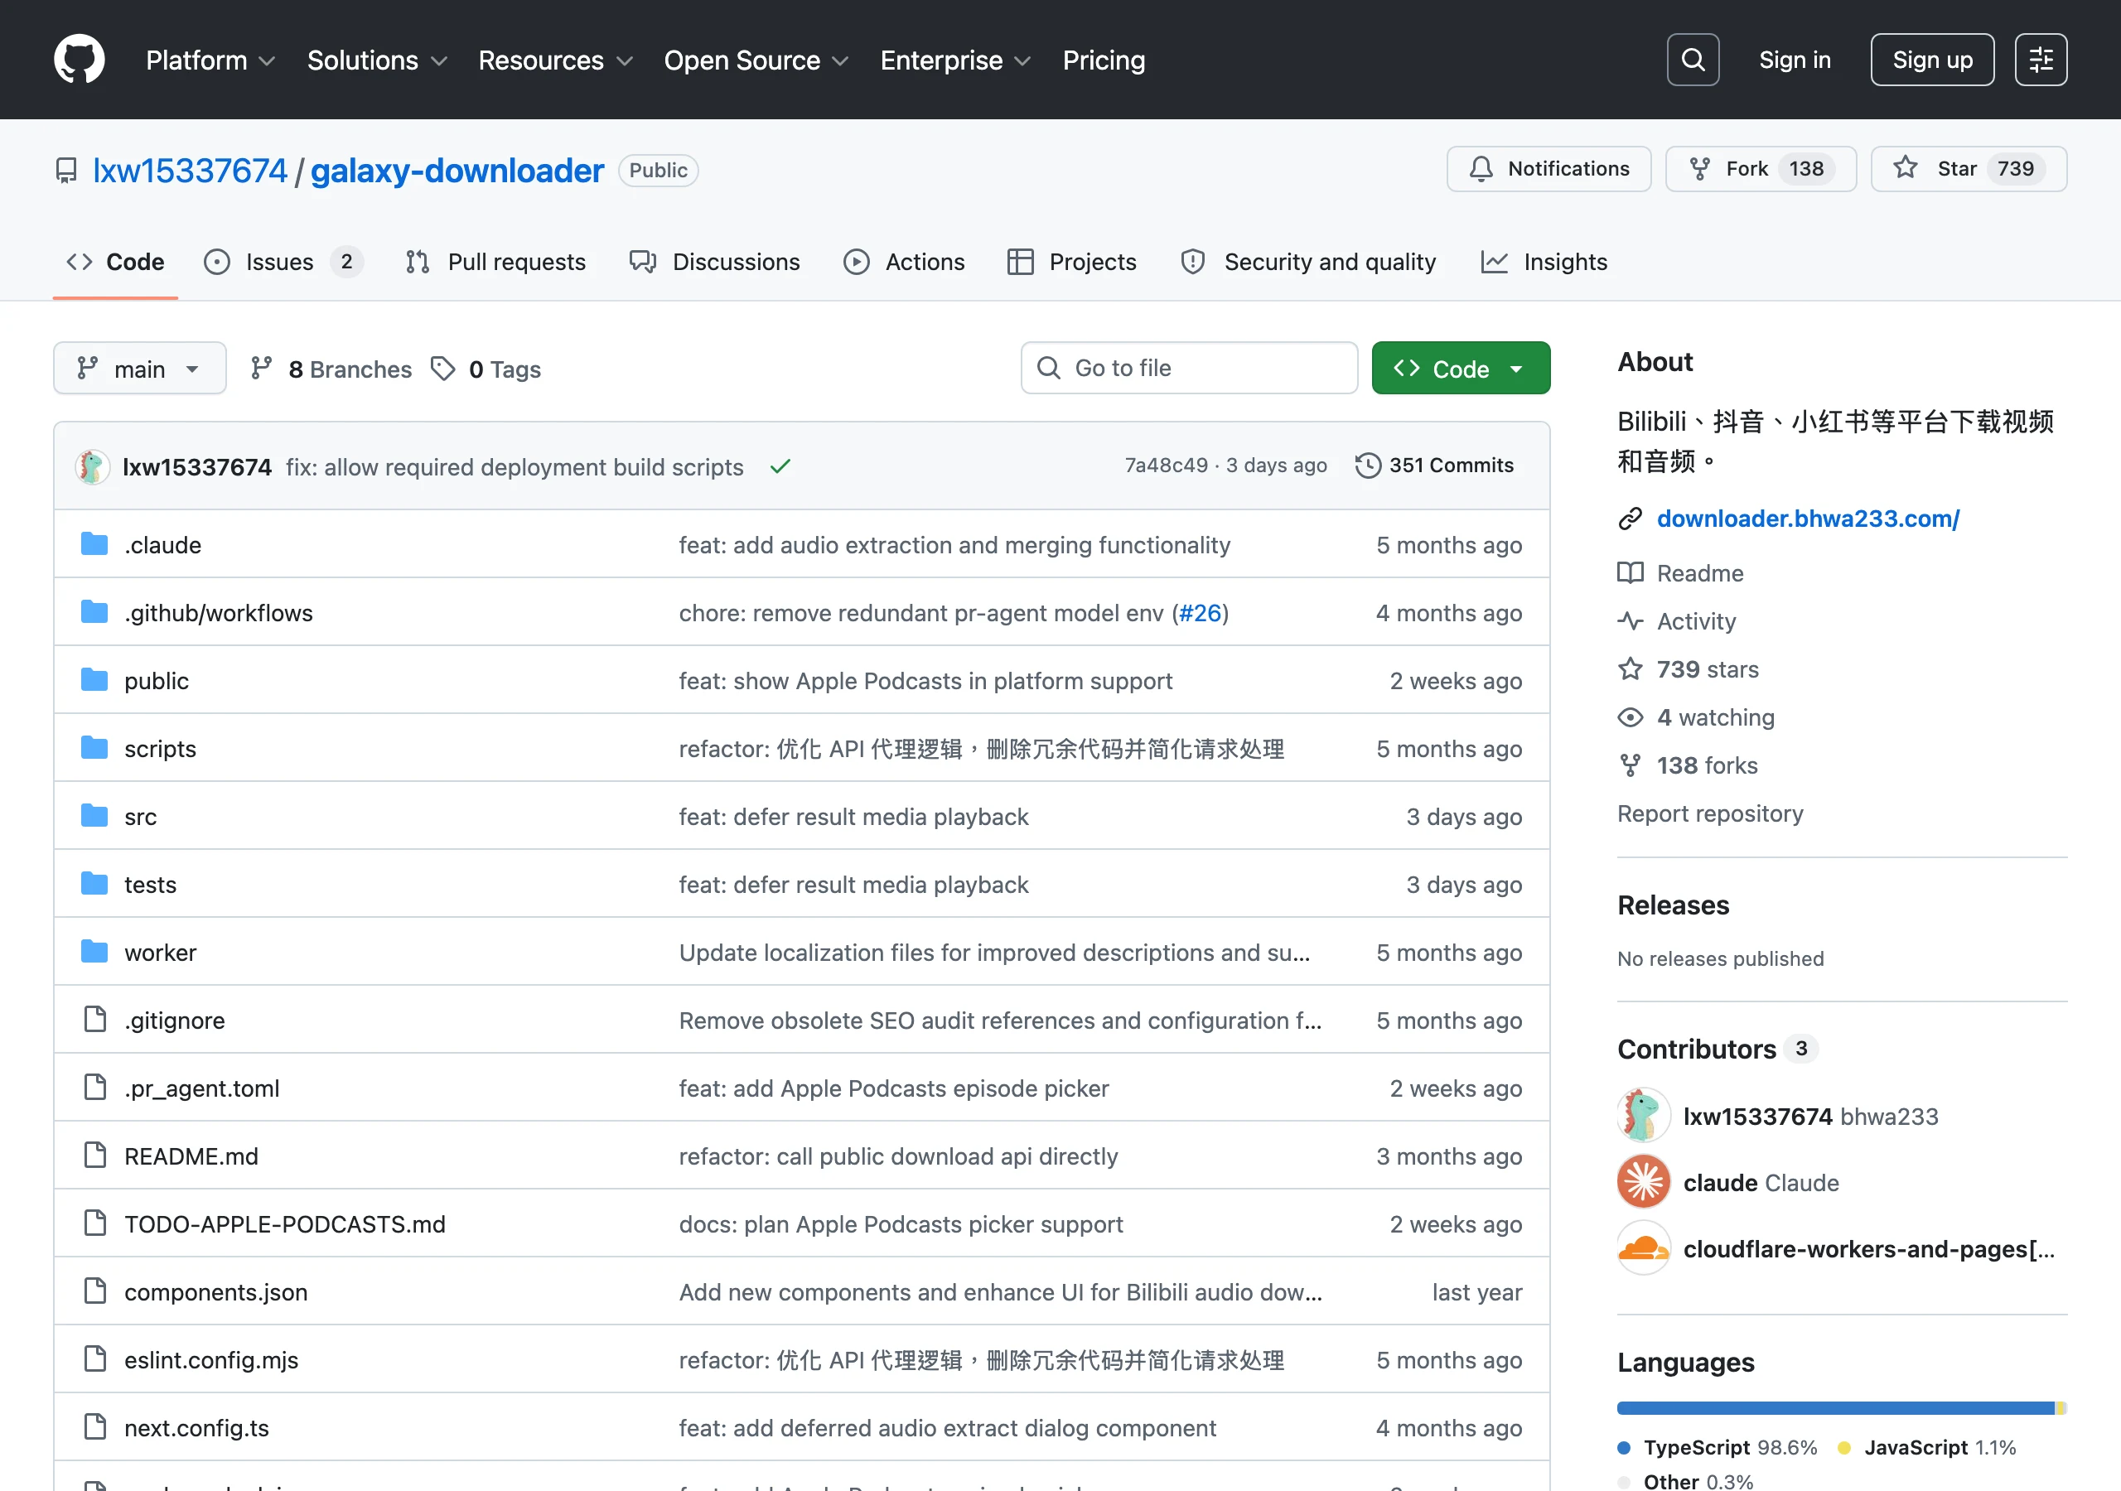This screenshot has width=2121, height=1491.
Task: Switch to the Actions tab
Action: click(x=903, y=262)
